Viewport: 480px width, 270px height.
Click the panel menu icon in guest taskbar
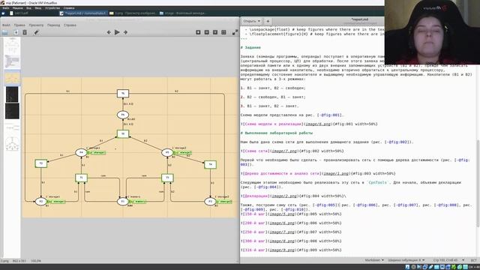click(x=3, y=13)
